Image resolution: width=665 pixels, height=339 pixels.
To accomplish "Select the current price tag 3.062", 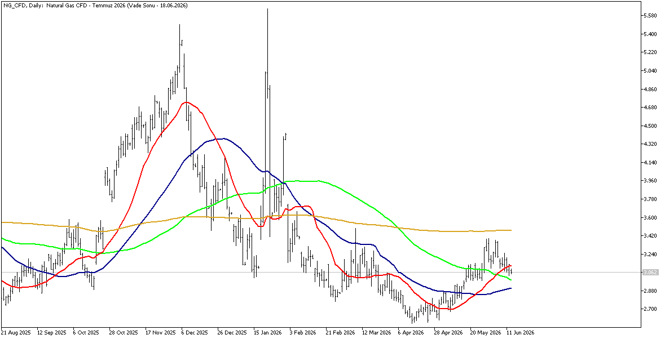I will coord(650,273).
